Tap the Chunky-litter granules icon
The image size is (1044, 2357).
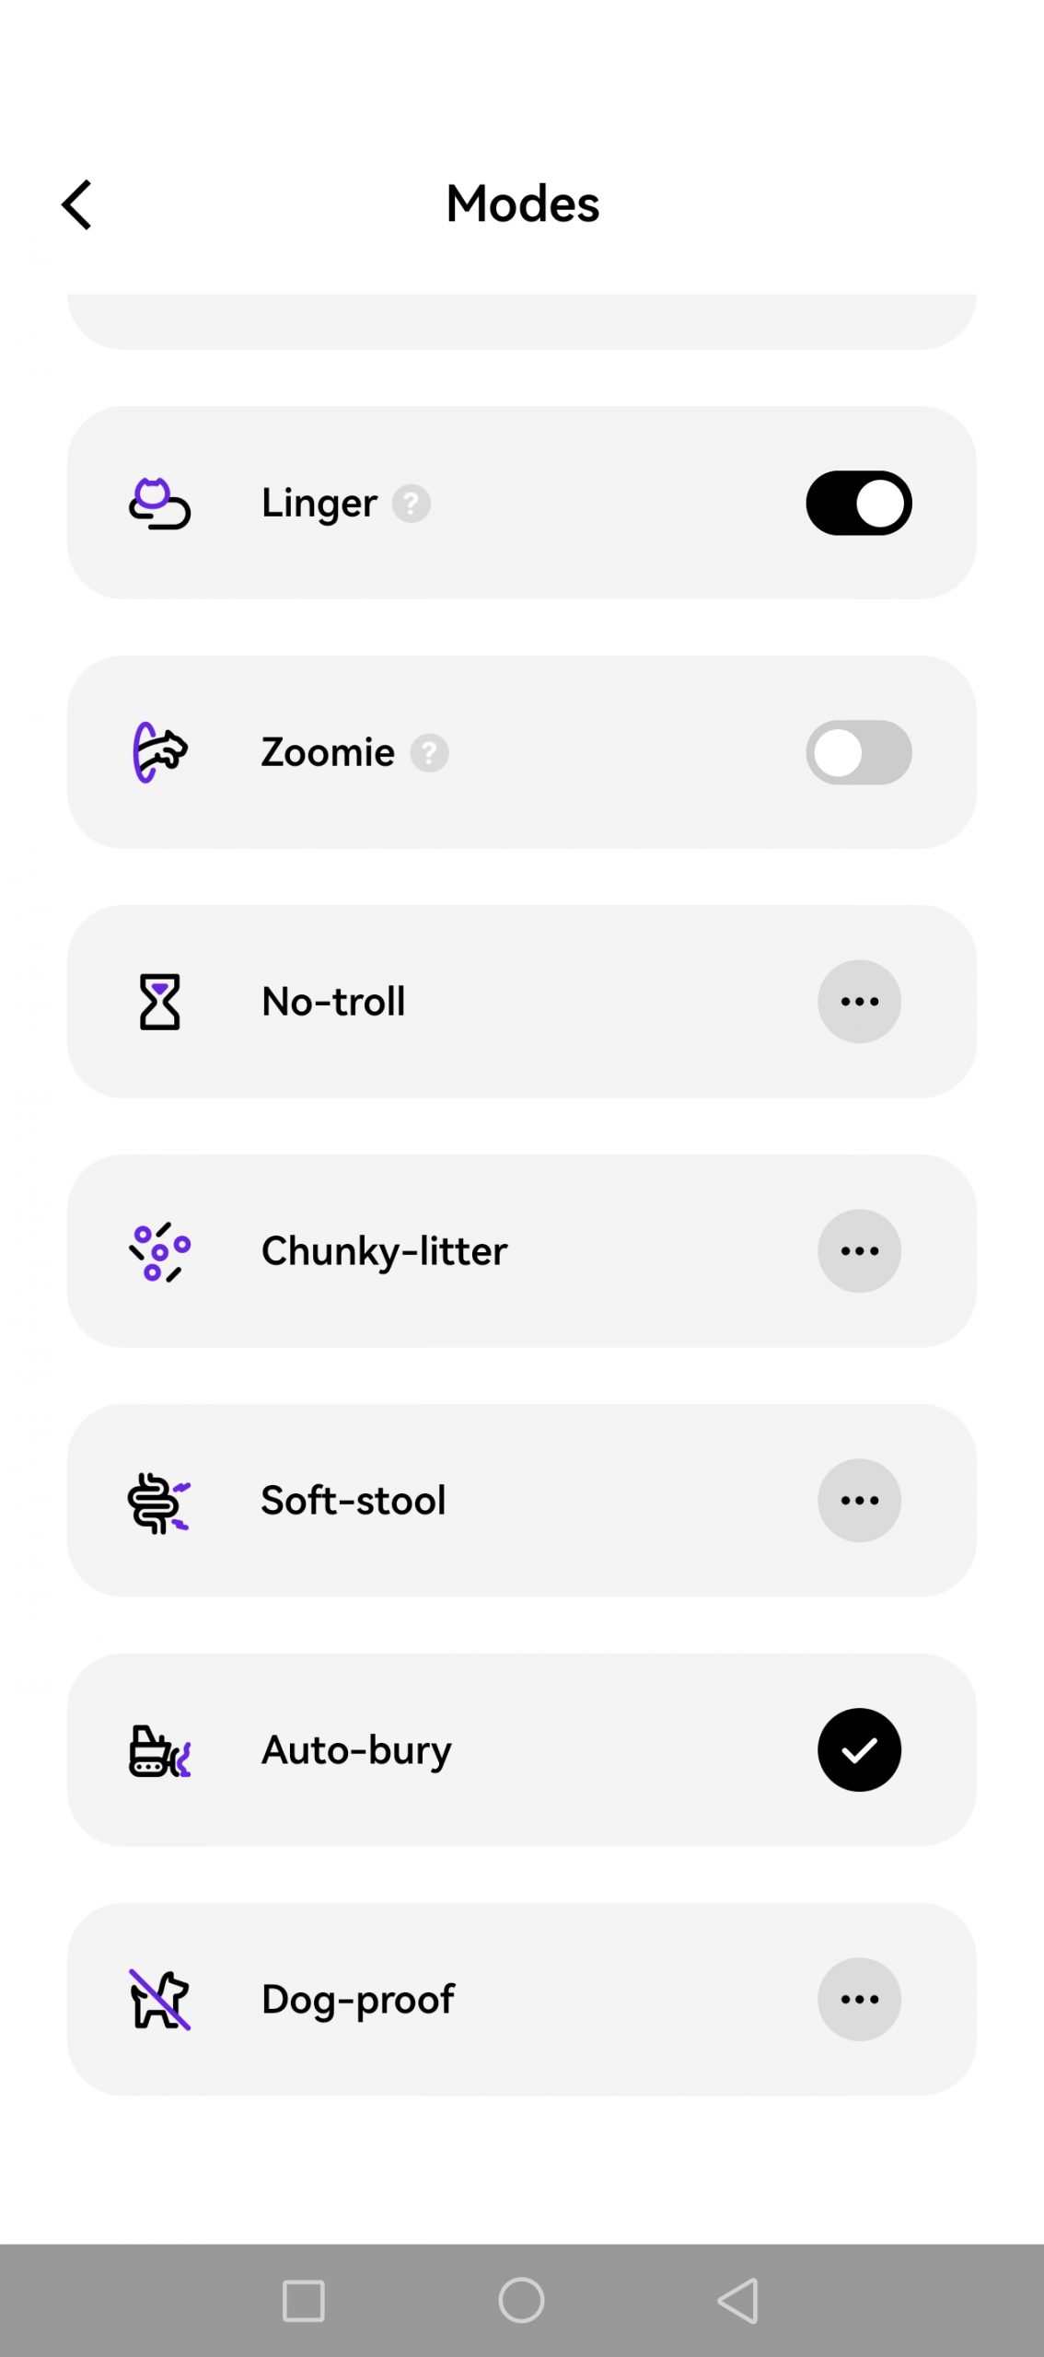coord(159,1251)
